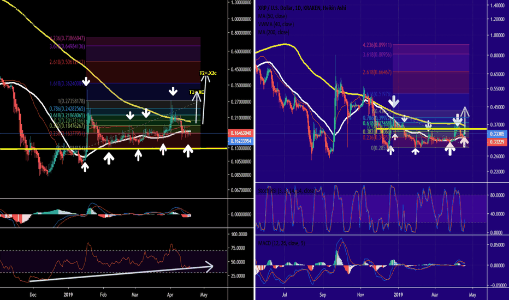This screenshot has width=509, height=300.
Task: Click the 0.13000000 price axis value
Action: pos(241,148)
